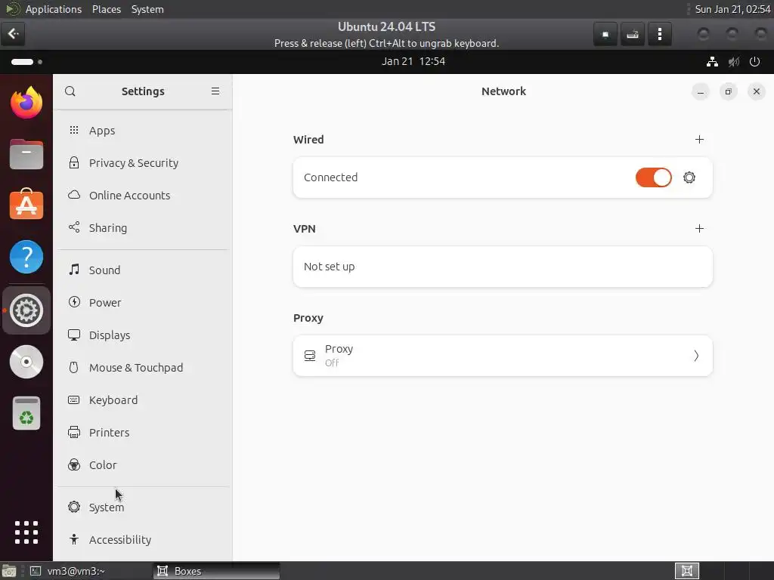774x580 pixels.
Task: Open wired connection gear settings
Action: (x=689, y=177)
